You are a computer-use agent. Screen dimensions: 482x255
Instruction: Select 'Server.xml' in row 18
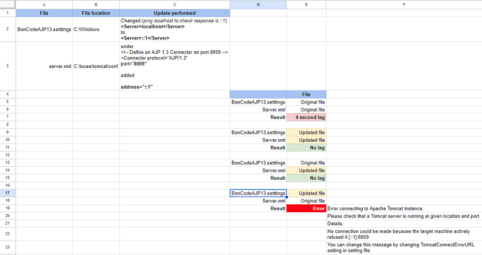tap(258, 201)
